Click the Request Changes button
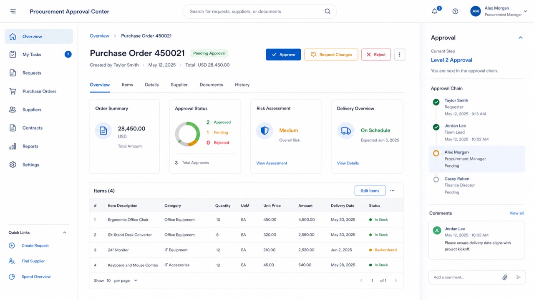 (331, 55)
